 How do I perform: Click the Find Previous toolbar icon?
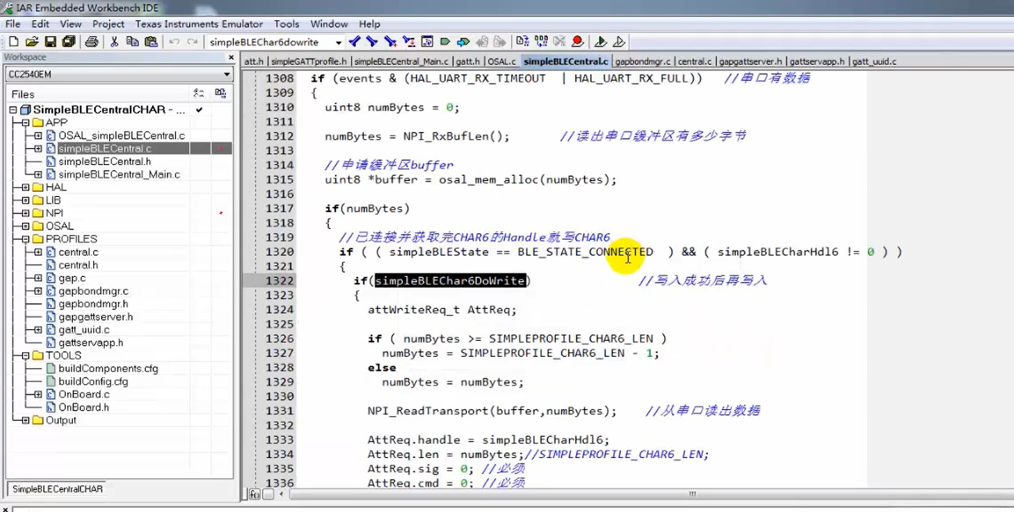[x=354, y=41]
